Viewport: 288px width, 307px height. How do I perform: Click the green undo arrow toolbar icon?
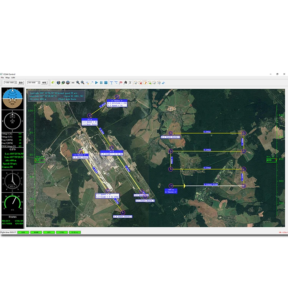(x=53, y=83)
